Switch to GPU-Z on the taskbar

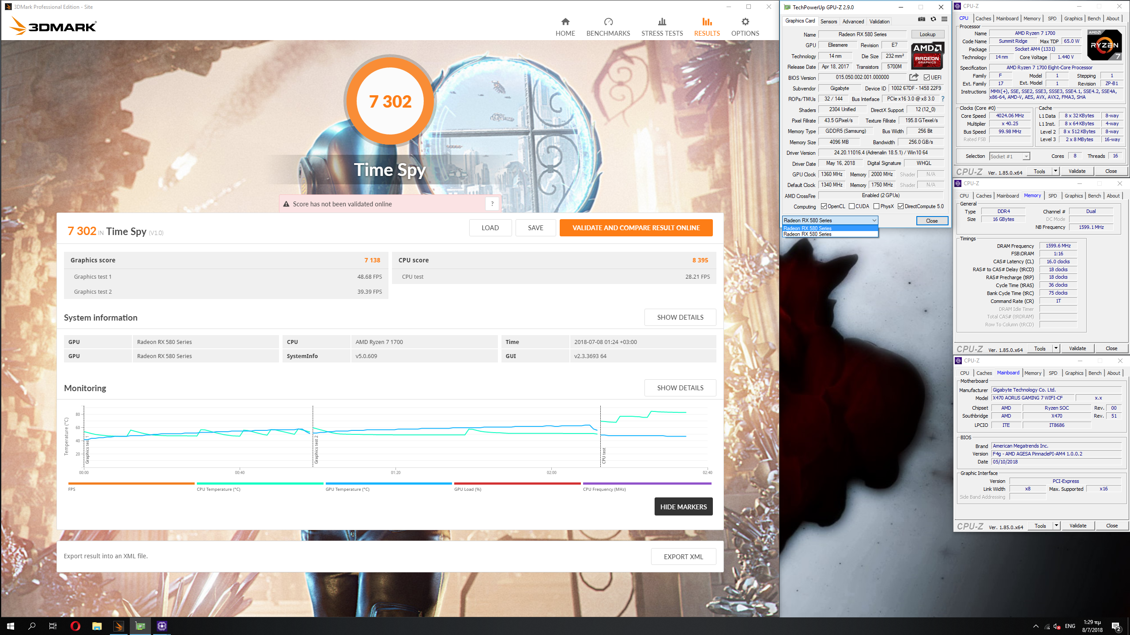click(x=140, y=626)
